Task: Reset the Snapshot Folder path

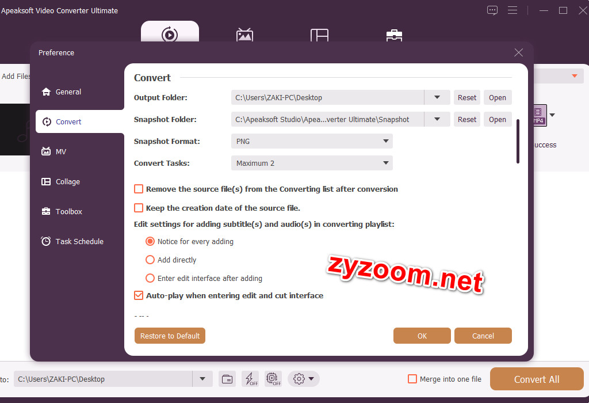Action: [467, 119]
